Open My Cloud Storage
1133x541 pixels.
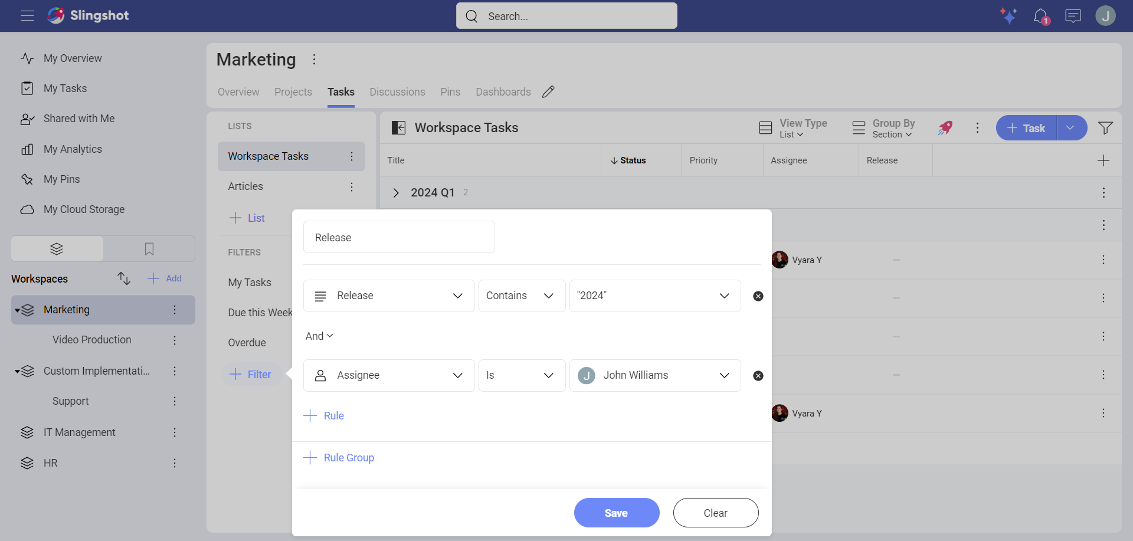click(x=84, y=209)
